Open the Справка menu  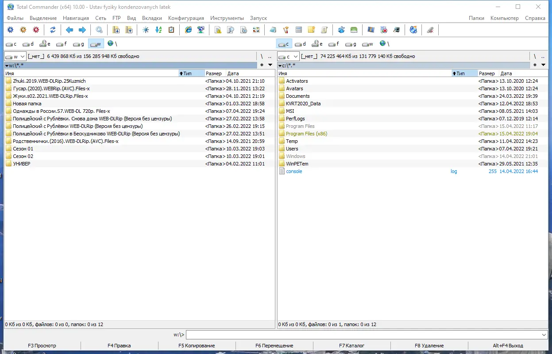(535, 18)
